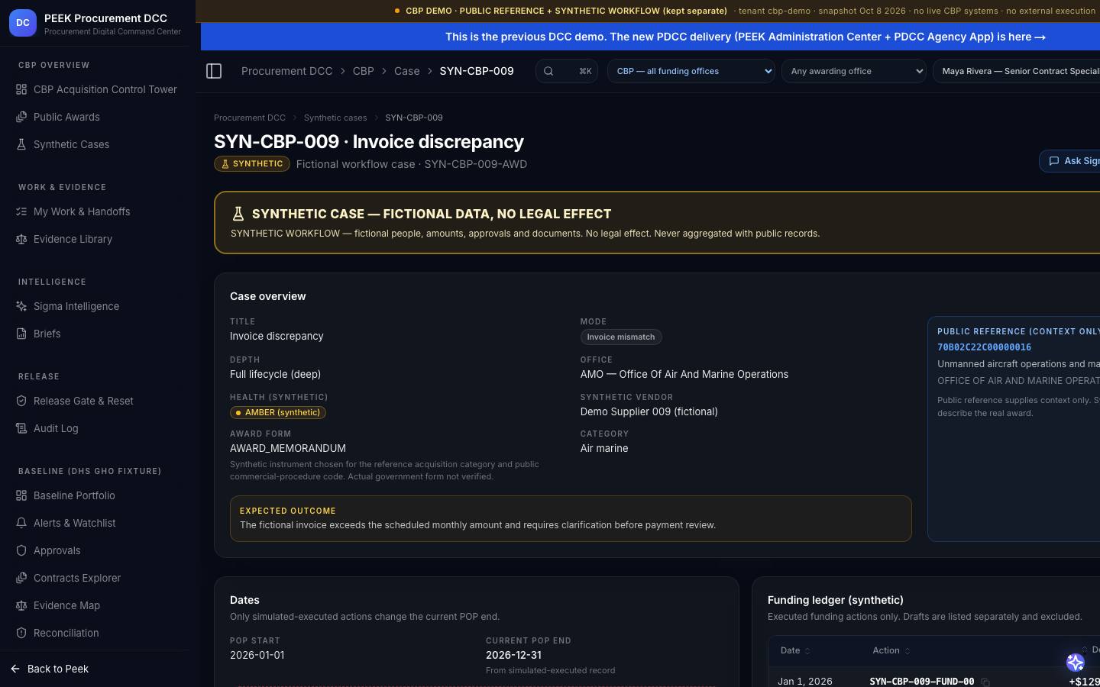Open Contracts Explorer
The width and height of the screenshot is (1100, 687).
[96, 578]
